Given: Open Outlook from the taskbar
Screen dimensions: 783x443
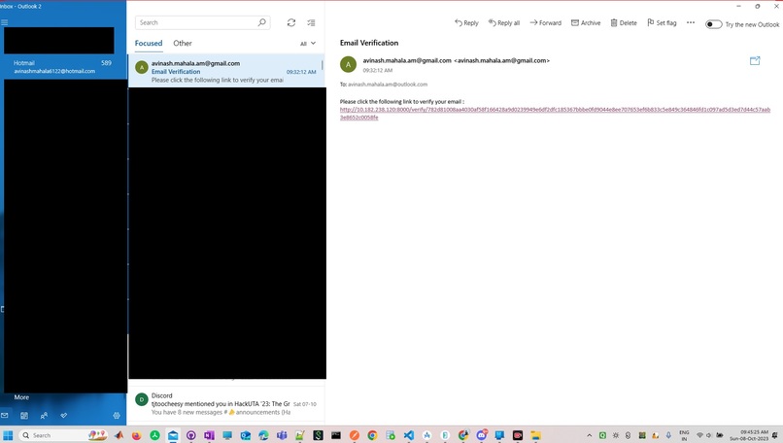Looking at the screenshot, I should 245,435.
